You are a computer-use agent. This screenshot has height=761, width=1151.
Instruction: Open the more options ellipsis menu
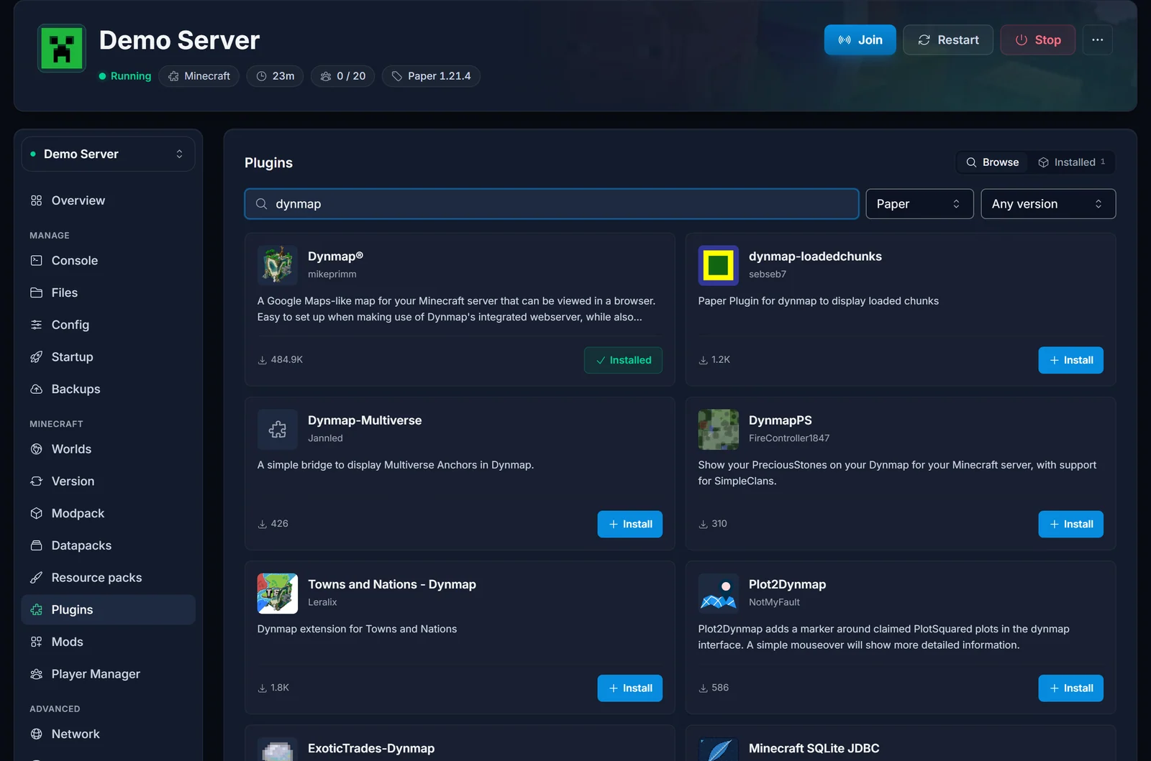[x=1097, y=40]
